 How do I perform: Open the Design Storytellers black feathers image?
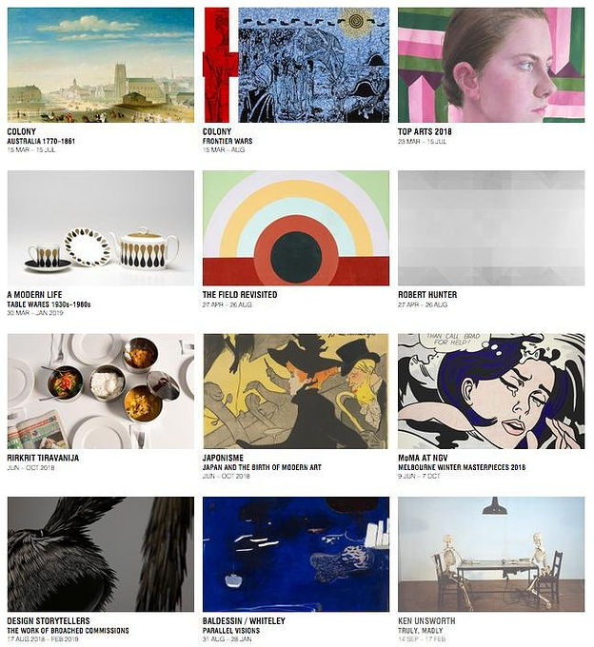101,554
